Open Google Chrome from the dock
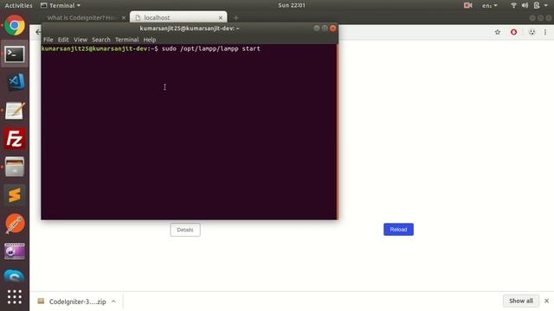The width and height of the screenshot is (554, 311). [x=15, y=26]
